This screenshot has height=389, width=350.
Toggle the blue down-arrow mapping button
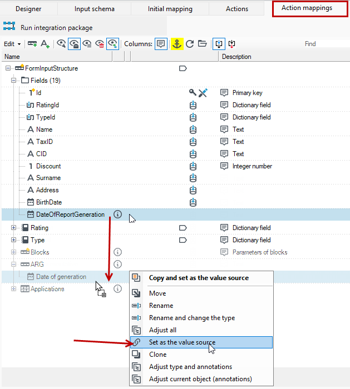coord(219,44)
